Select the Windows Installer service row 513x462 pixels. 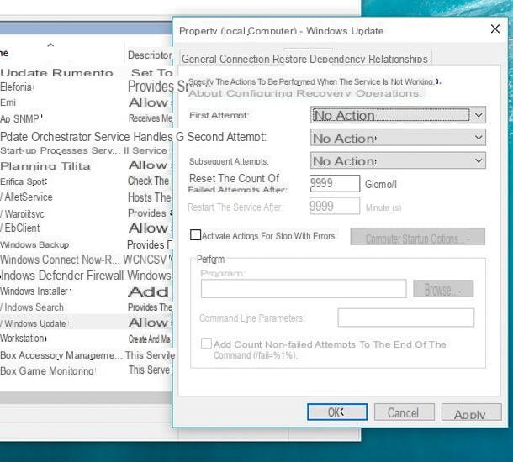click(86, 291)
